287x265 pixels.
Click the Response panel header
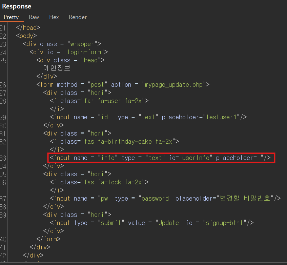pyautogui.click(x=17, y=6)
